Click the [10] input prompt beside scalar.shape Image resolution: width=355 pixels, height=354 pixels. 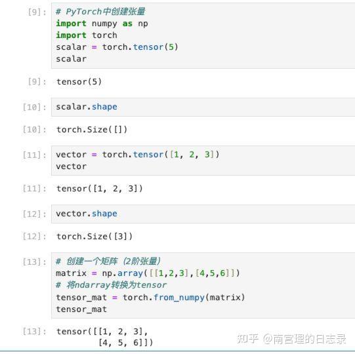click(34, 107)
